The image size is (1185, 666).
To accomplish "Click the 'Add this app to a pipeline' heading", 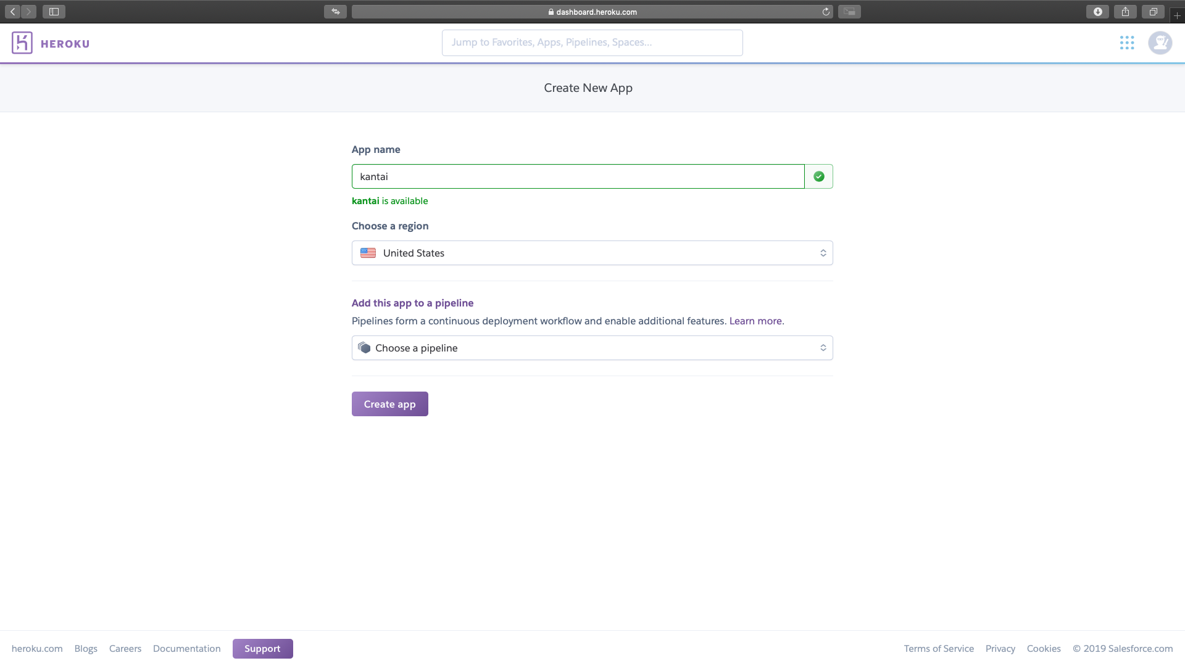I will click(412, 303).
